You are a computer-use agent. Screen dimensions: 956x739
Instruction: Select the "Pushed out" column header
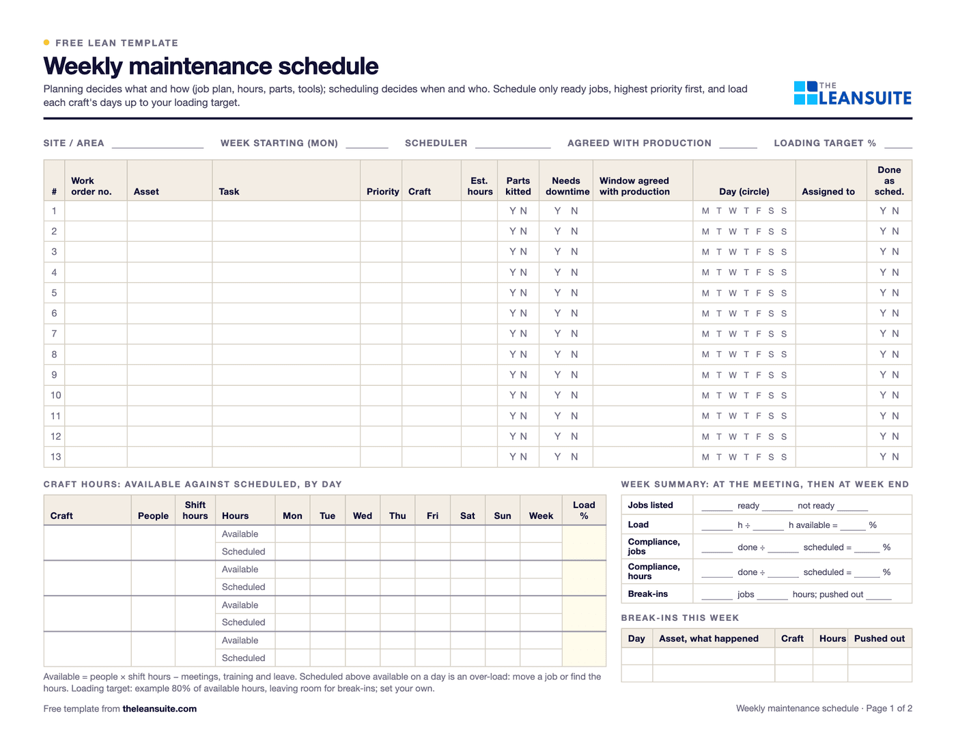(880, 639)
